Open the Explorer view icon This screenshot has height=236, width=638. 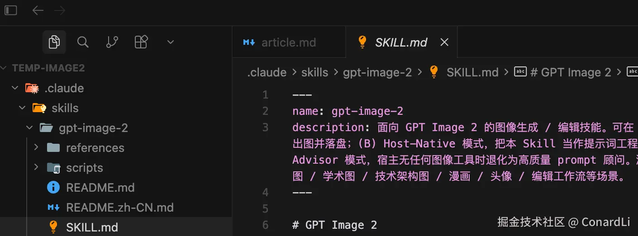[54, 42]
